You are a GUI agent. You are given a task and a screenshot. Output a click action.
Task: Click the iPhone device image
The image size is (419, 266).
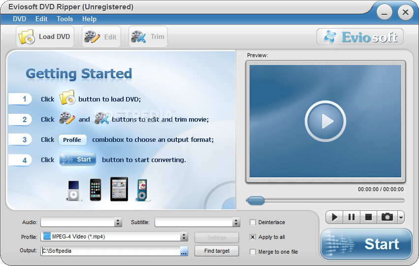[96, 190]
